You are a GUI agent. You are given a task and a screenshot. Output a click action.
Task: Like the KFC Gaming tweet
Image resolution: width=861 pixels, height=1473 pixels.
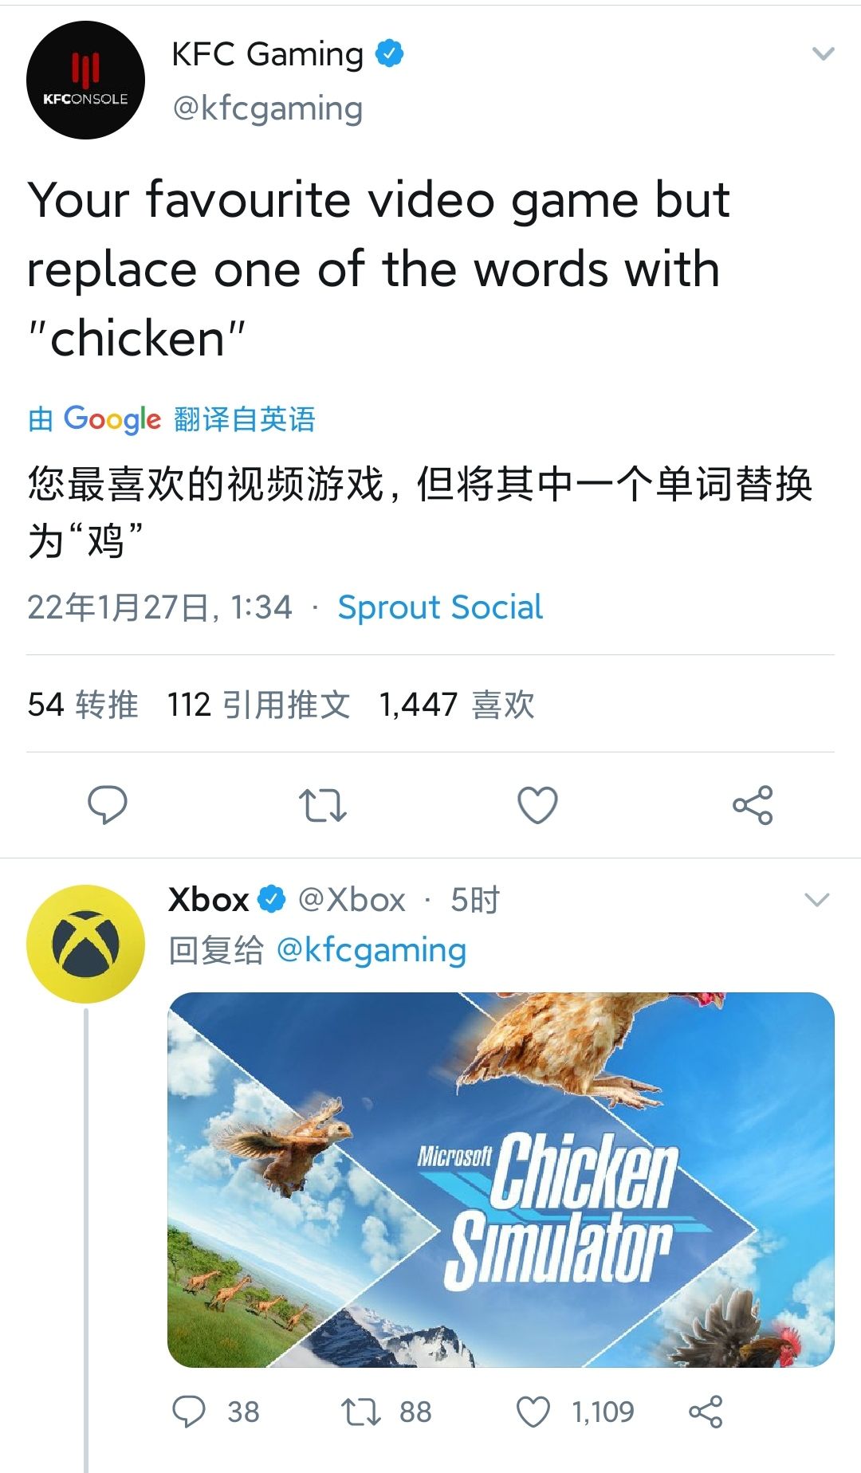537,805
